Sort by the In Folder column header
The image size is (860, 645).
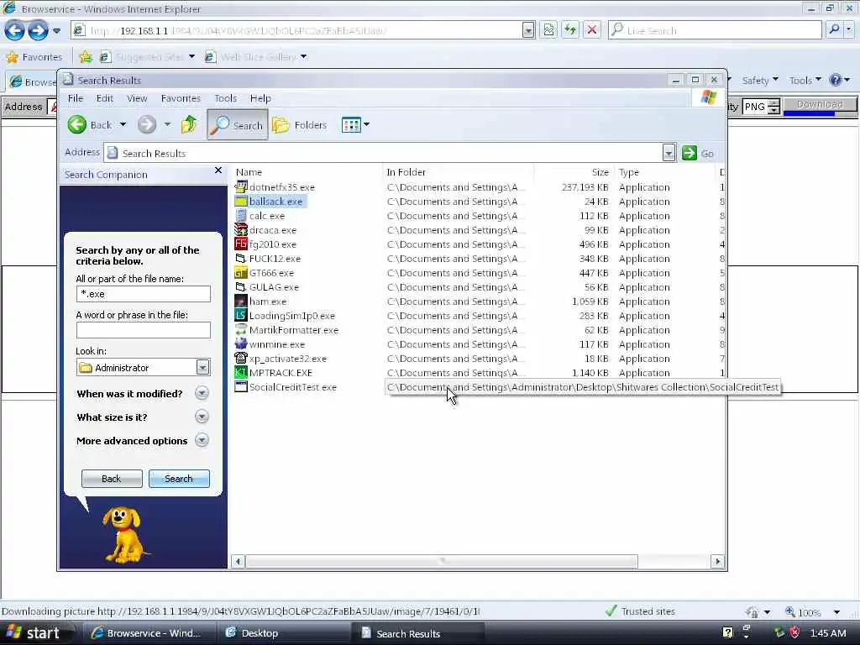pos(458,172)
